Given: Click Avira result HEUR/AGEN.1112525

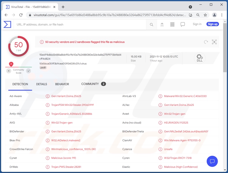Looking at the screenshot, I should coord(176,123).
